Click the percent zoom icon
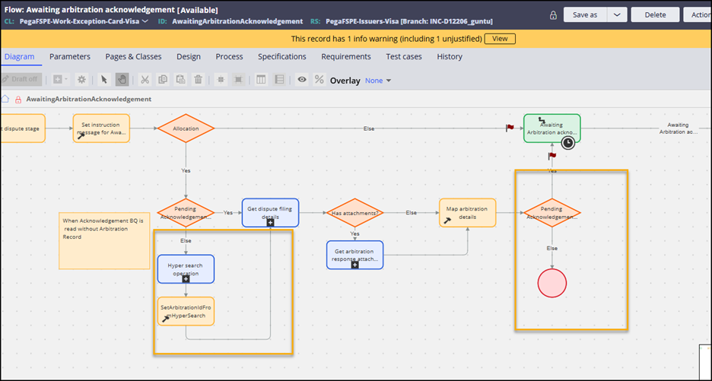Image resolution: width=712 pixels, height=381 pixels. tap(319, 79)
